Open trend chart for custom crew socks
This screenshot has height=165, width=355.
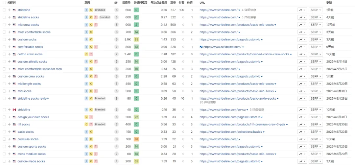click(302, 76)
